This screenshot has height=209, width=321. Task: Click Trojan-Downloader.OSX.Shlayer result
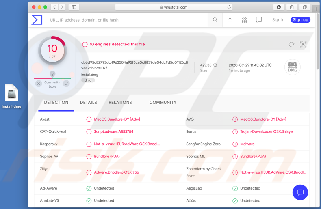pyautogui.click(x=267, y=132)
